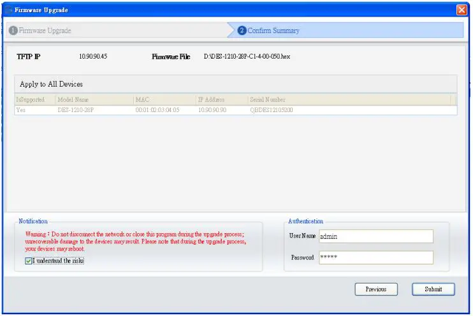Viewport: 473px width, 316px height.
Task: Click the Apply to All Devices heading
Action: (51, 84)
